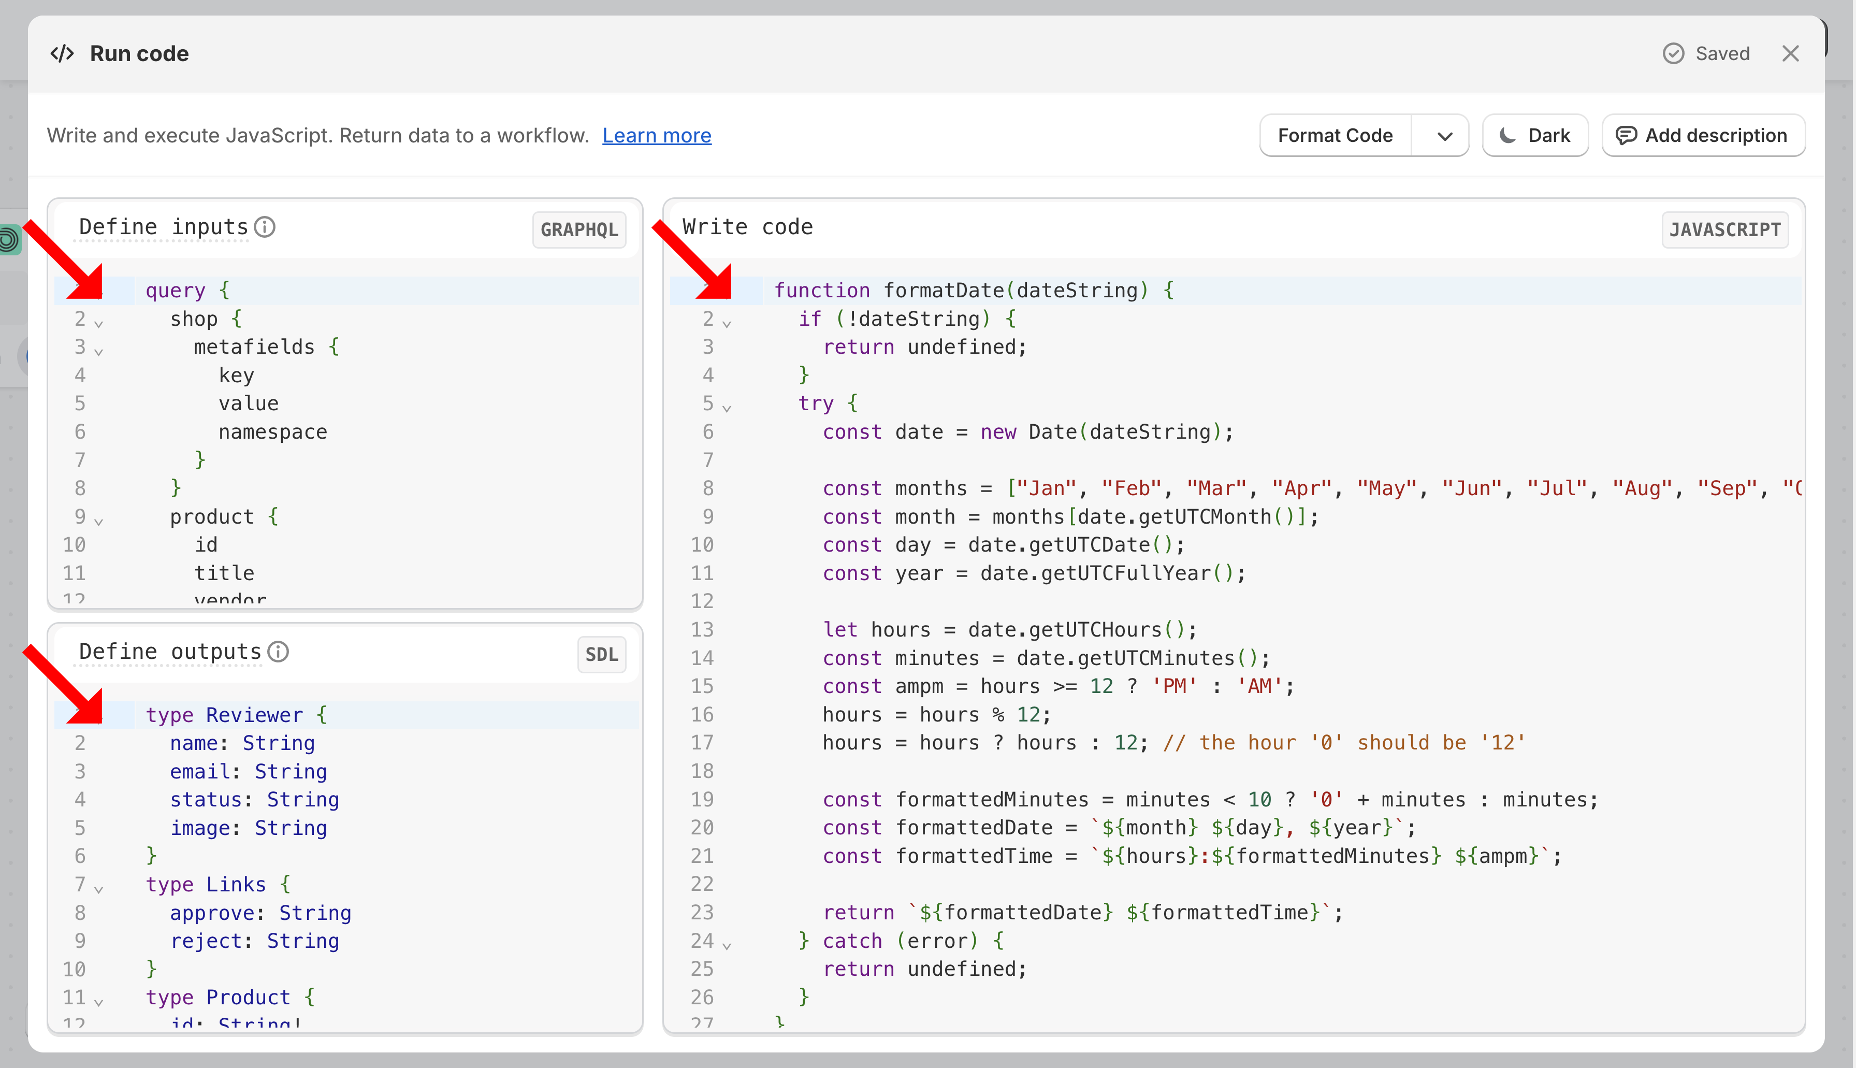This screenshot has width=1856, height=1068.
Task: Click line number 13 in code gutter
Action: [702, 630]
